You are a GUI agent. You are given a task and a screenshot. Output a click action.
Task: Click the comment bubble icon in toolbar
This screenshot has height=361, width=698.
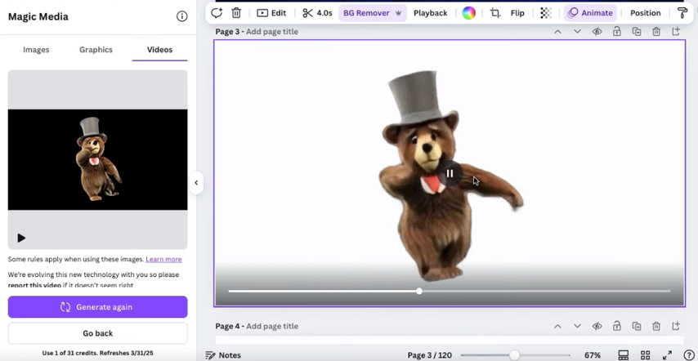coord(217,13)
